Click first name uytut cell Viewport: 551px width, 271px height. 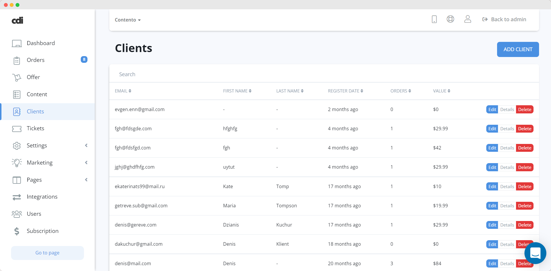point(229,167)
